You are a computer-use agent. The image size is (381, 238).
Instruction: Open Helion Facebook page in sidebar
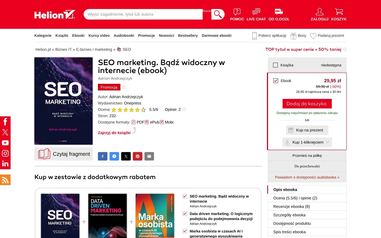tap(5, 122)
